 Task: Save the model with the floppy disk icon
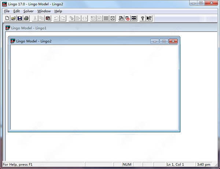coord(20,18)
